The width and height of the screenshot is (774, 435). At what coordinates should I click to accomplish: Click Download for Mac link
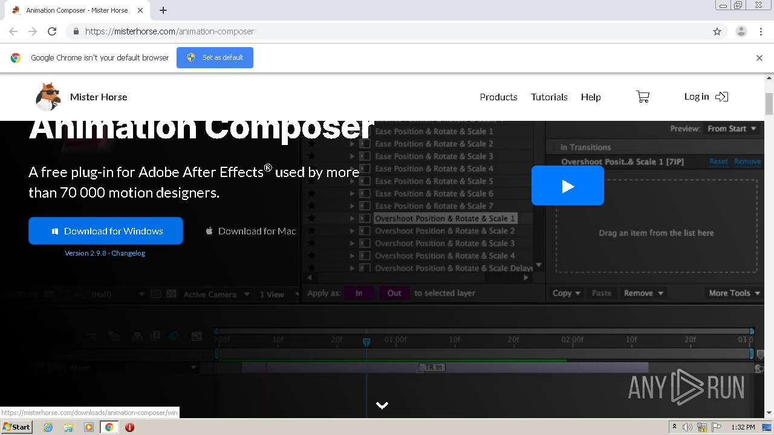click(x=251, y=231)
